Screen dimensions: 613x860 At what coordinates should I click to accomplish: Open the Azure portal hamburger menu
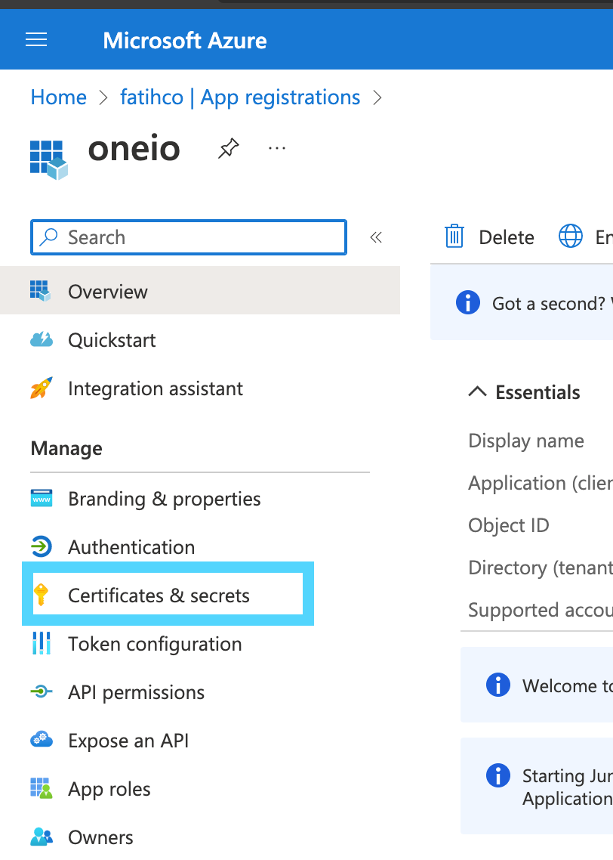point(36,39)
